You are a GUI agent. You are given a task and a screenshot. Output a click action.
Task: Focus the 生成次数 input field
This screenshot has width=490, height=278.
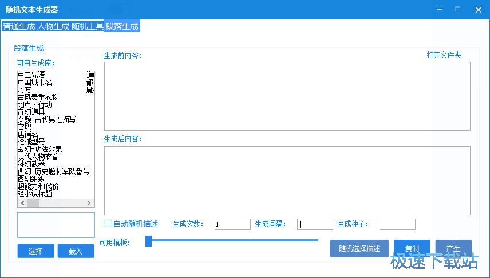coord(232,224)
